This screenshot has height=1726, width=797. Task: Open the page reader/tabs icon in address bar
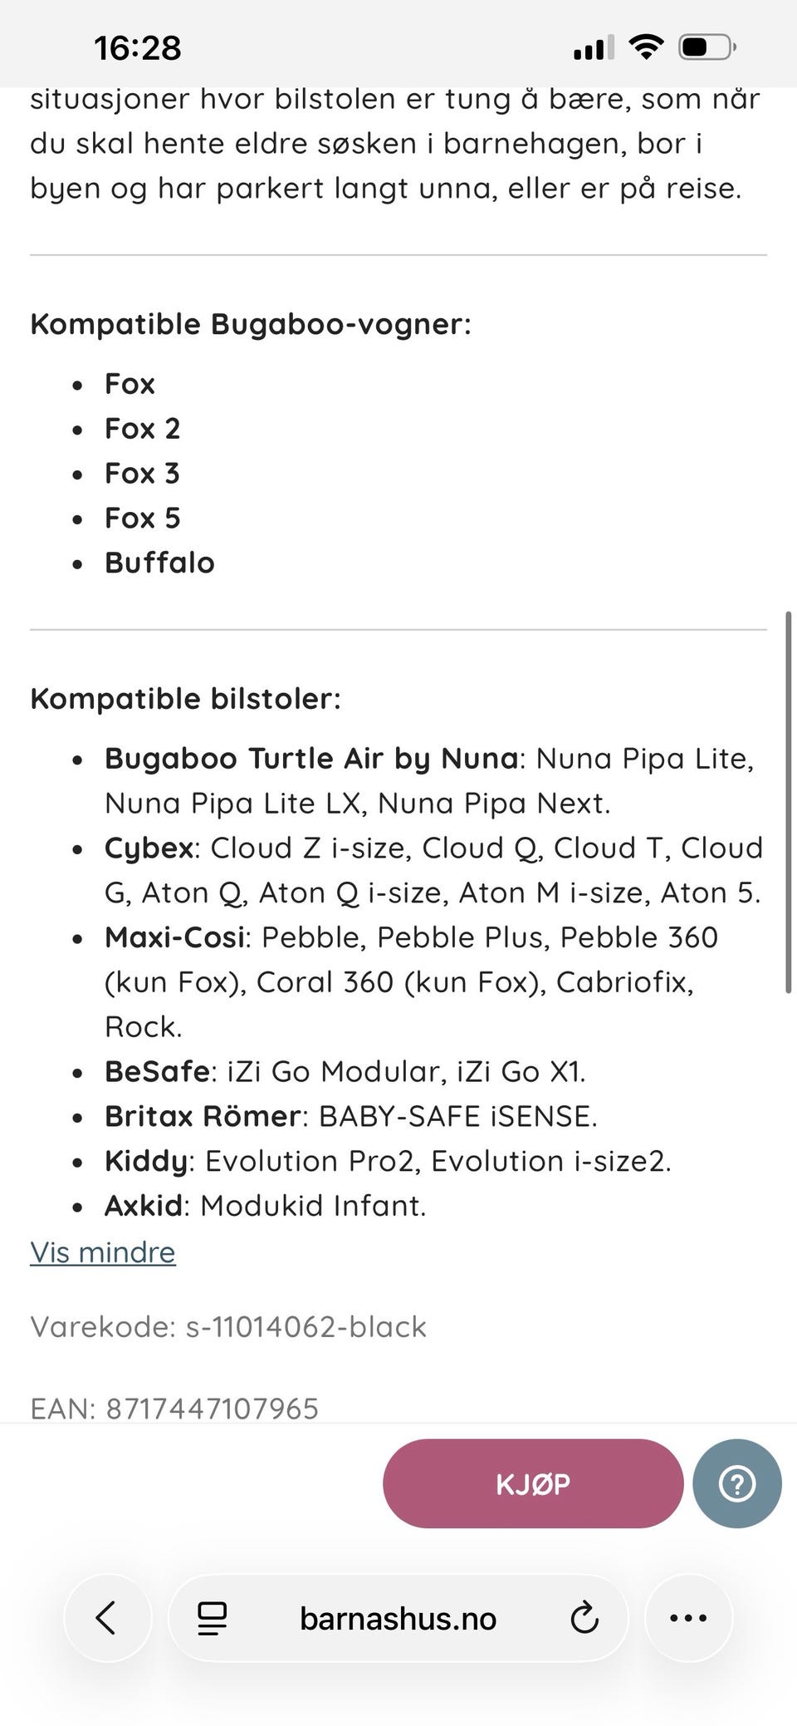[212, 1618]
